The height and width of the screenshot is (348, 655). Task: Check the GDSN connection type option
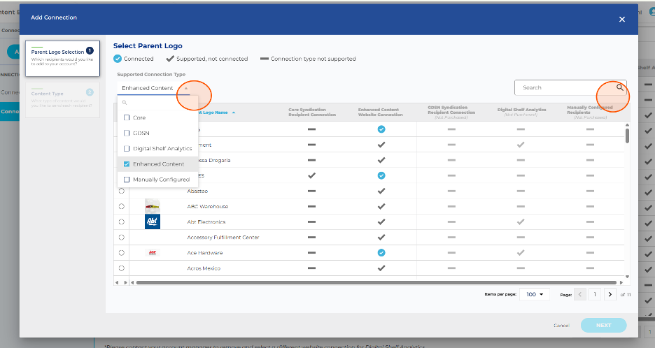tap(127, 133)
